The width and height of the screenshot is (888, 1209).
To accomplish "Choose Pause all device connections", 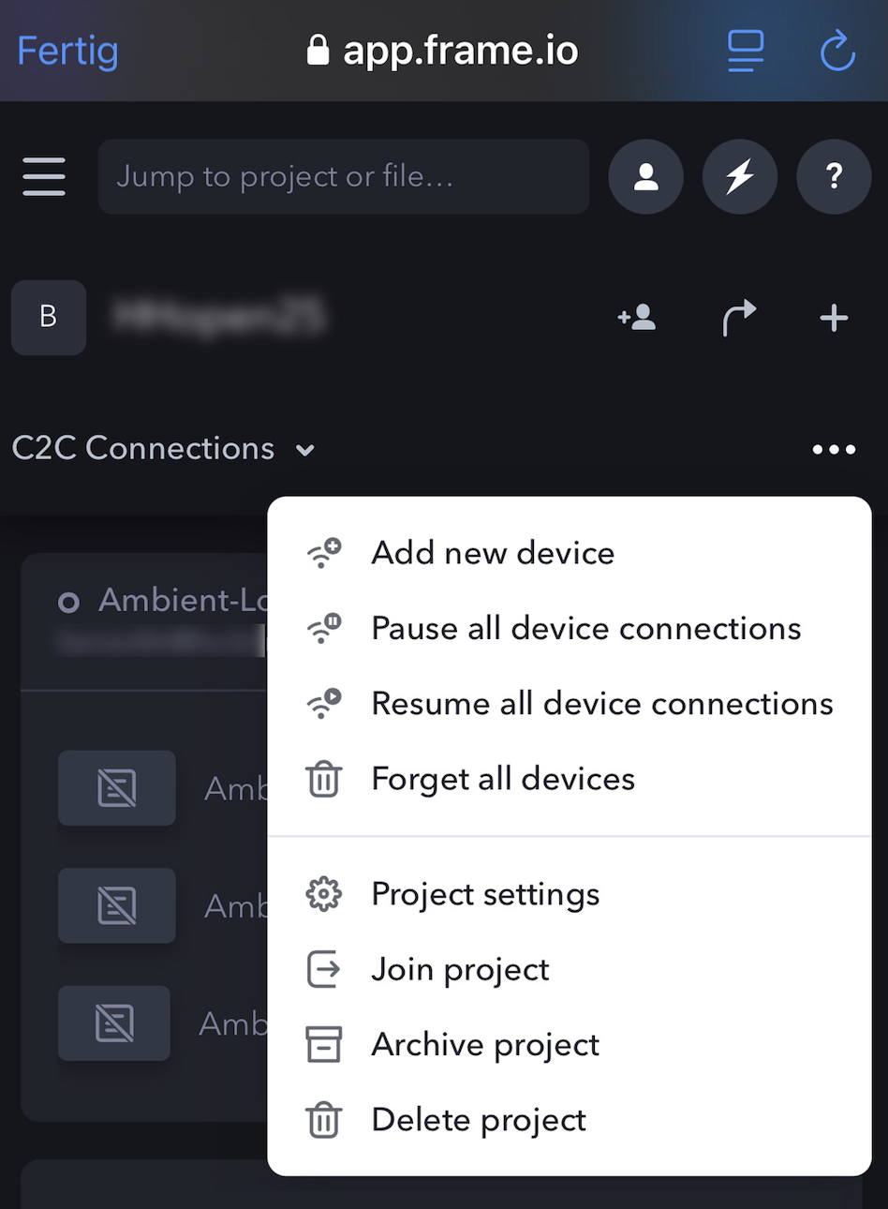I will click(x=570, y=628).
